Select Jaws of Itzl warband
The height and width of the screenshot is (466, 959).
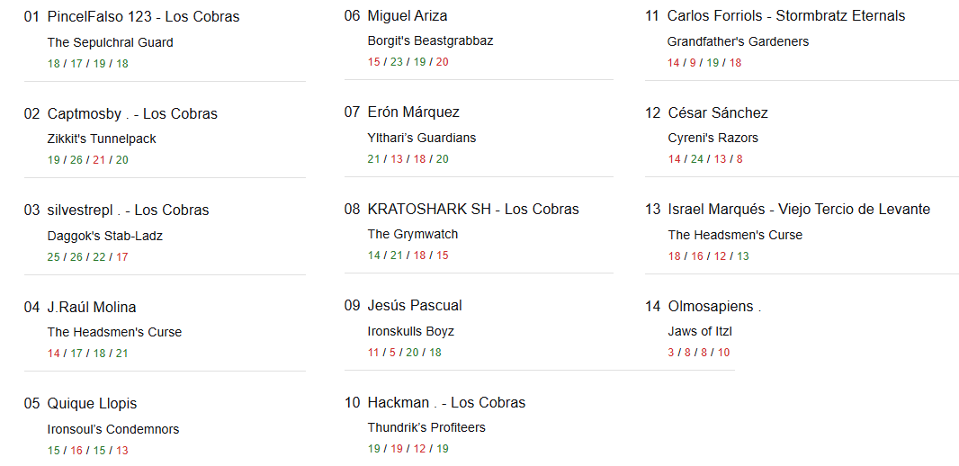(x=700, y=332)
